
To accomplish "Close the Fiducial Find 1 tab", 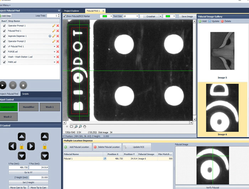I will click(x=103, y=11).
